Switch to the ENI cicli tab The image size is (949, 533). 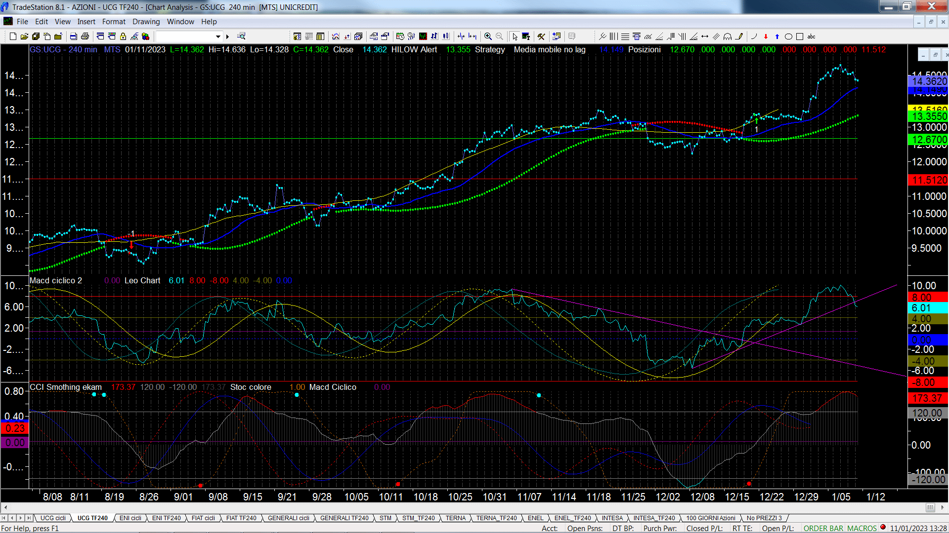coord(130,518)
